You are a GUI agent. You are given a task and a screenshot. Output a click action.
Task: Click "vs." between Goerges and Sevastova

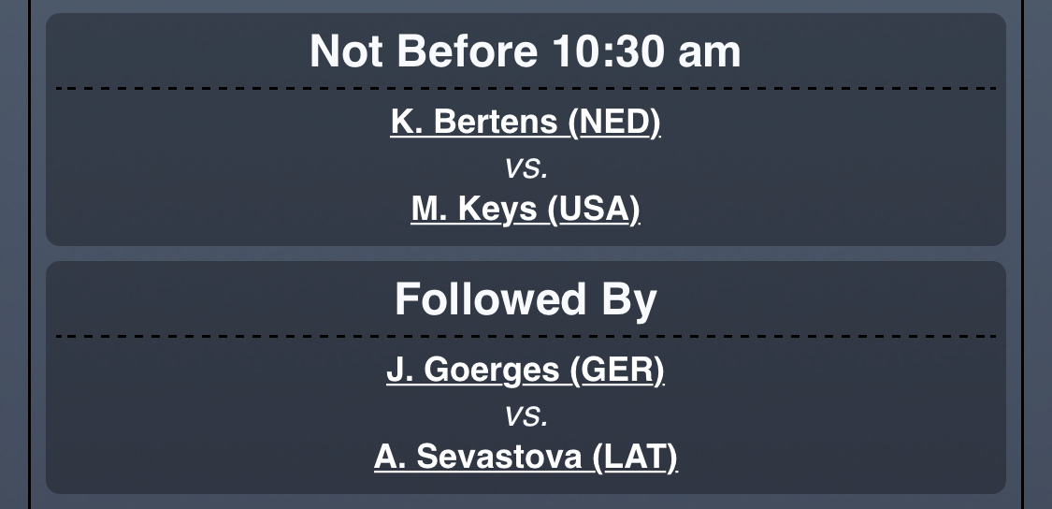526,414
